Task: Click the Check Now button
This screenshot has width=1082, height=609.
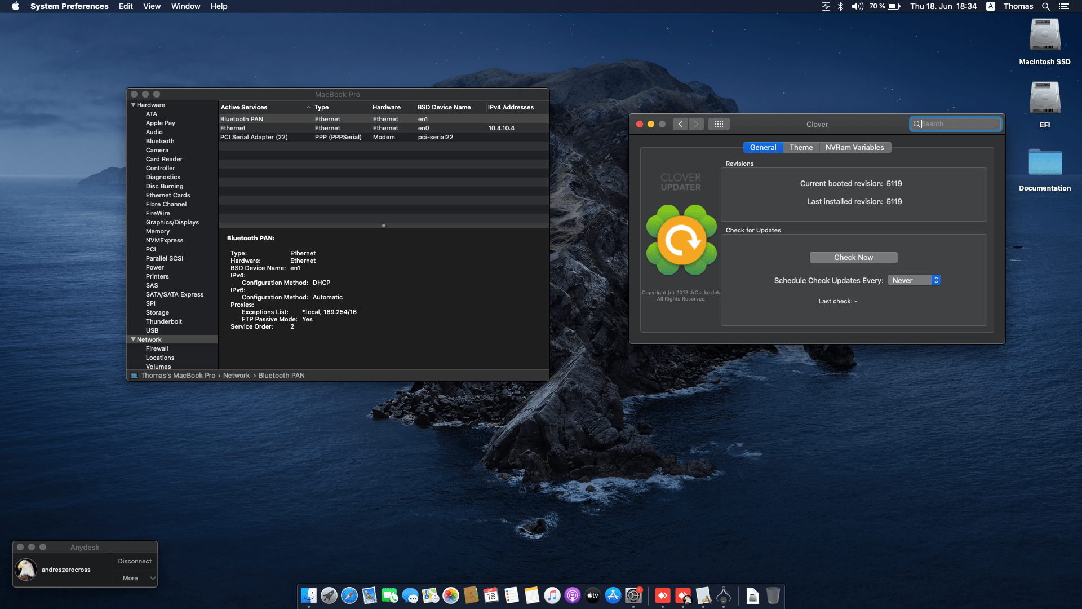Action: pyautogui.click(x=853, y=257)
